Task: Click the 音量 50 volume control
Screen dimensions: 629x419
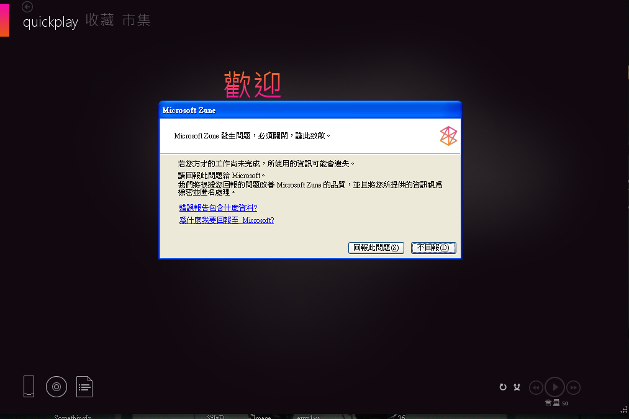Action: [557, 403]
